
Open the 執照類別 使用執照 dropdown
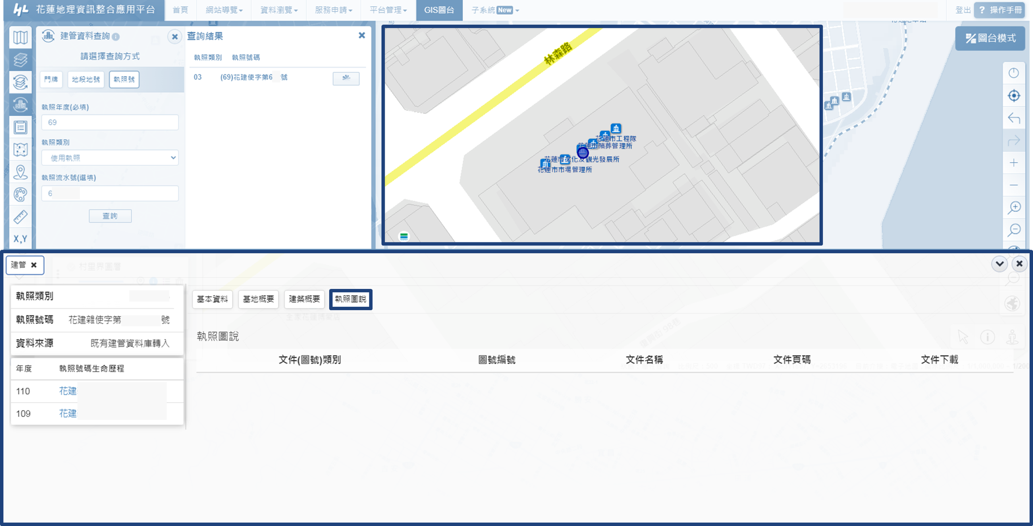coord(110,158)
